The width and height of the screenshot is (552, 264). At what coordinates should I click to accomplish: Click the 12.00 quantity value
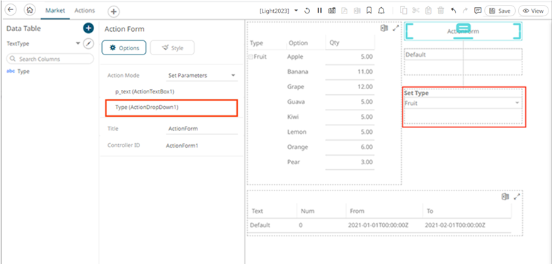(x=364, y=86)
